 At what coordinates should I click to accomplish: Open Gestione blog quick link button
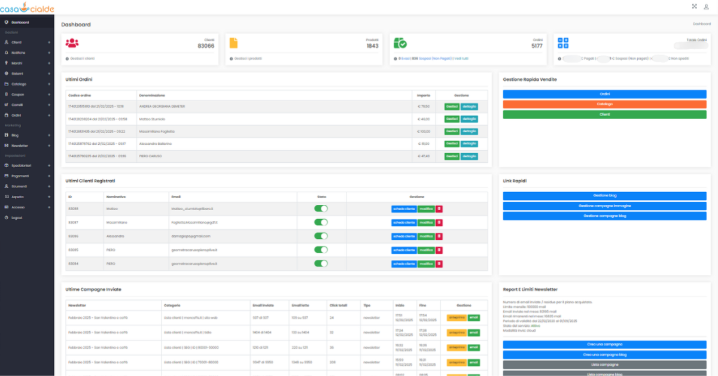[604, 196]
